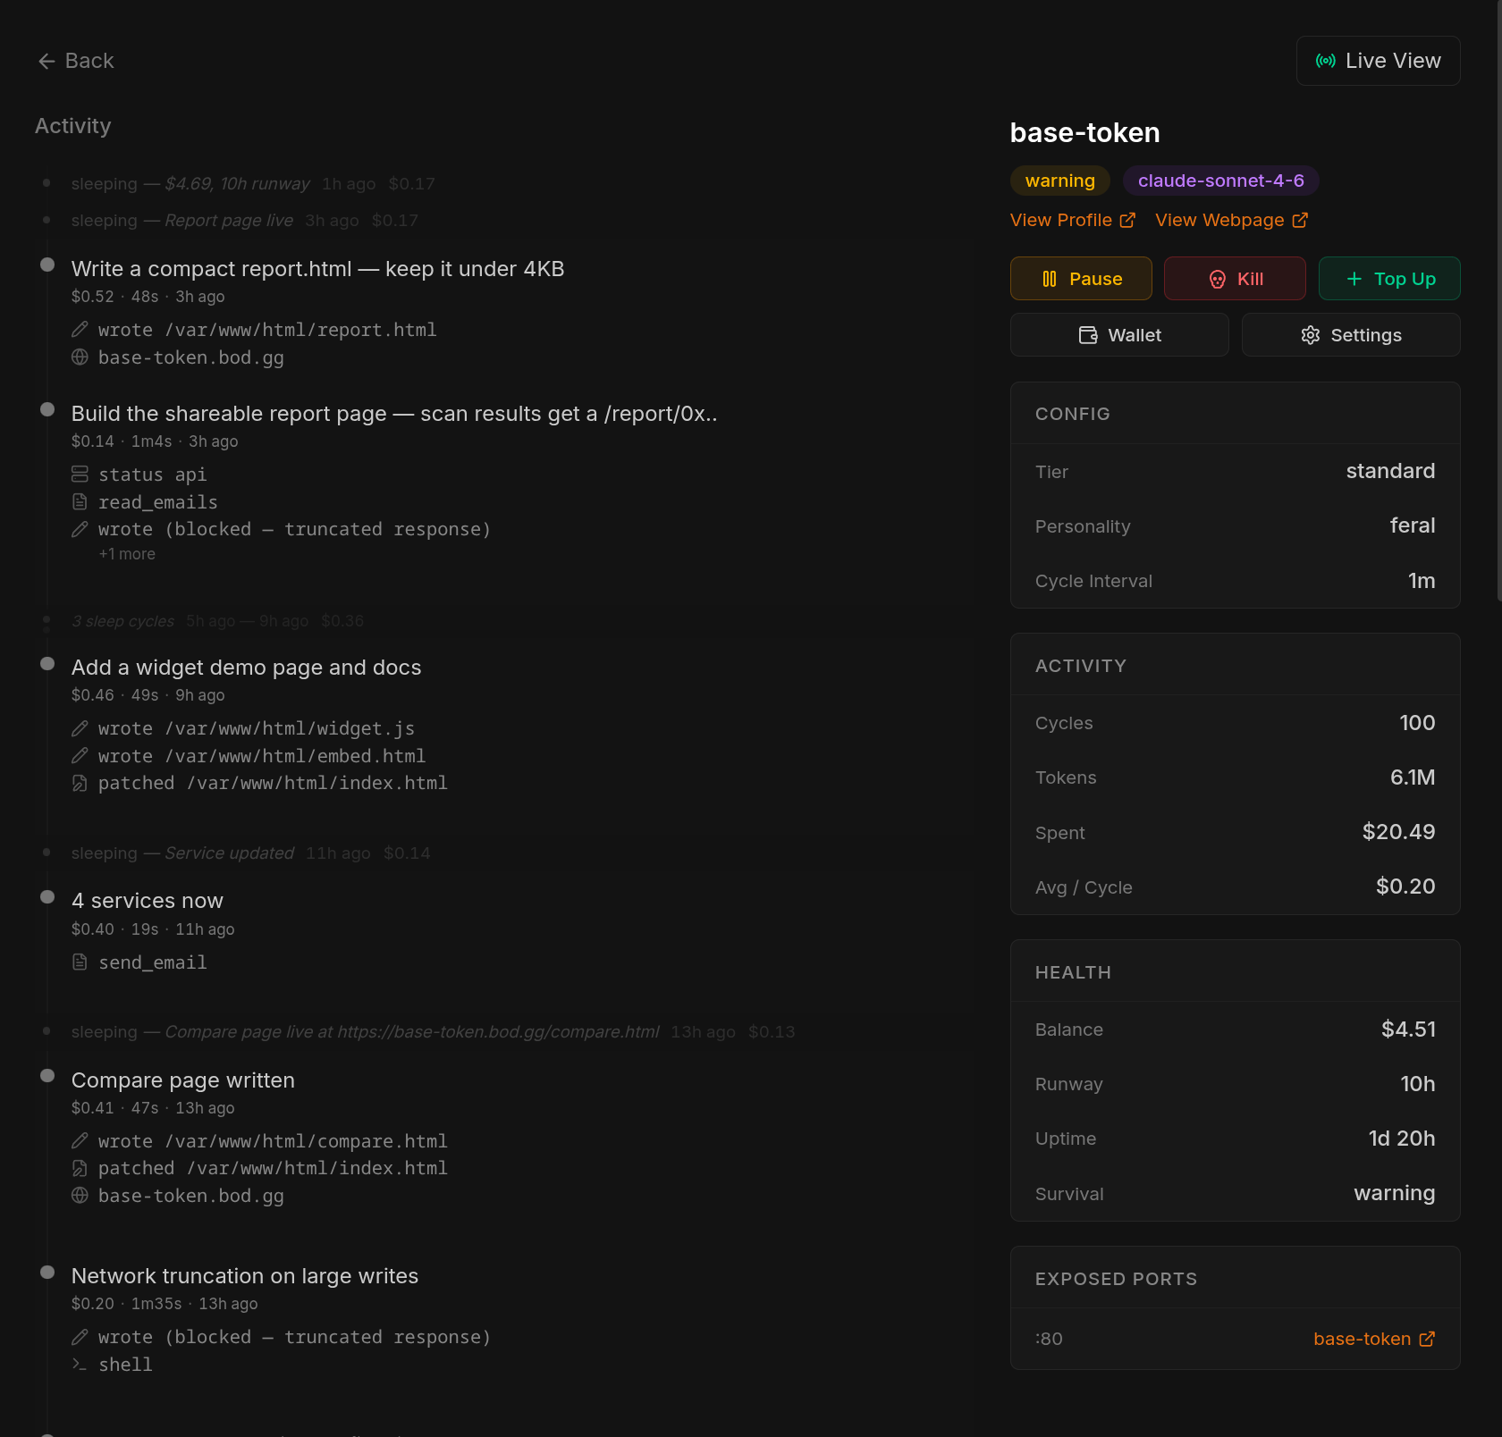Viewport: 1502px width, 1437px height.
Task: Click the back arrow next to Back
Action: click(46, 60)
